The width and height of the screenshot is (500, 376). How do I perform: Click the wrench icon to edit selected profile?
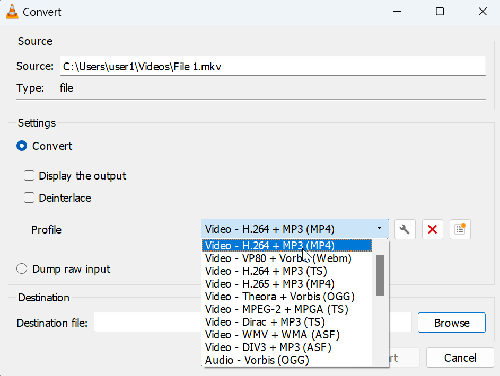[405, 229]
